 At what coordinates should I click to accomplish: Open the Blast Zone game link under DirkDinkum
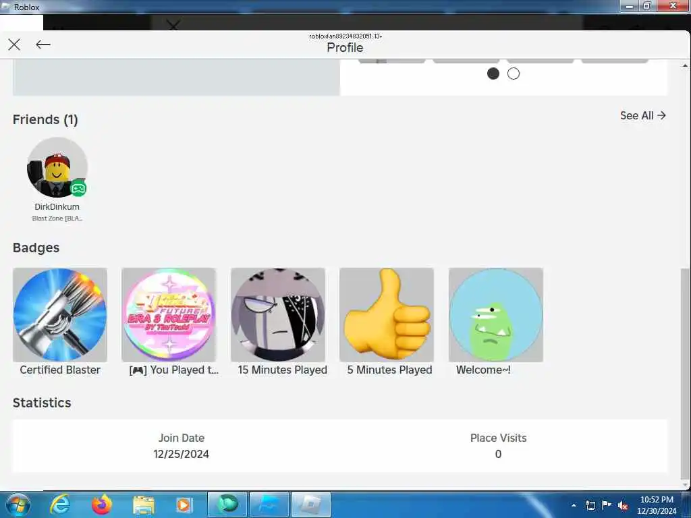[x=57, y=218]
